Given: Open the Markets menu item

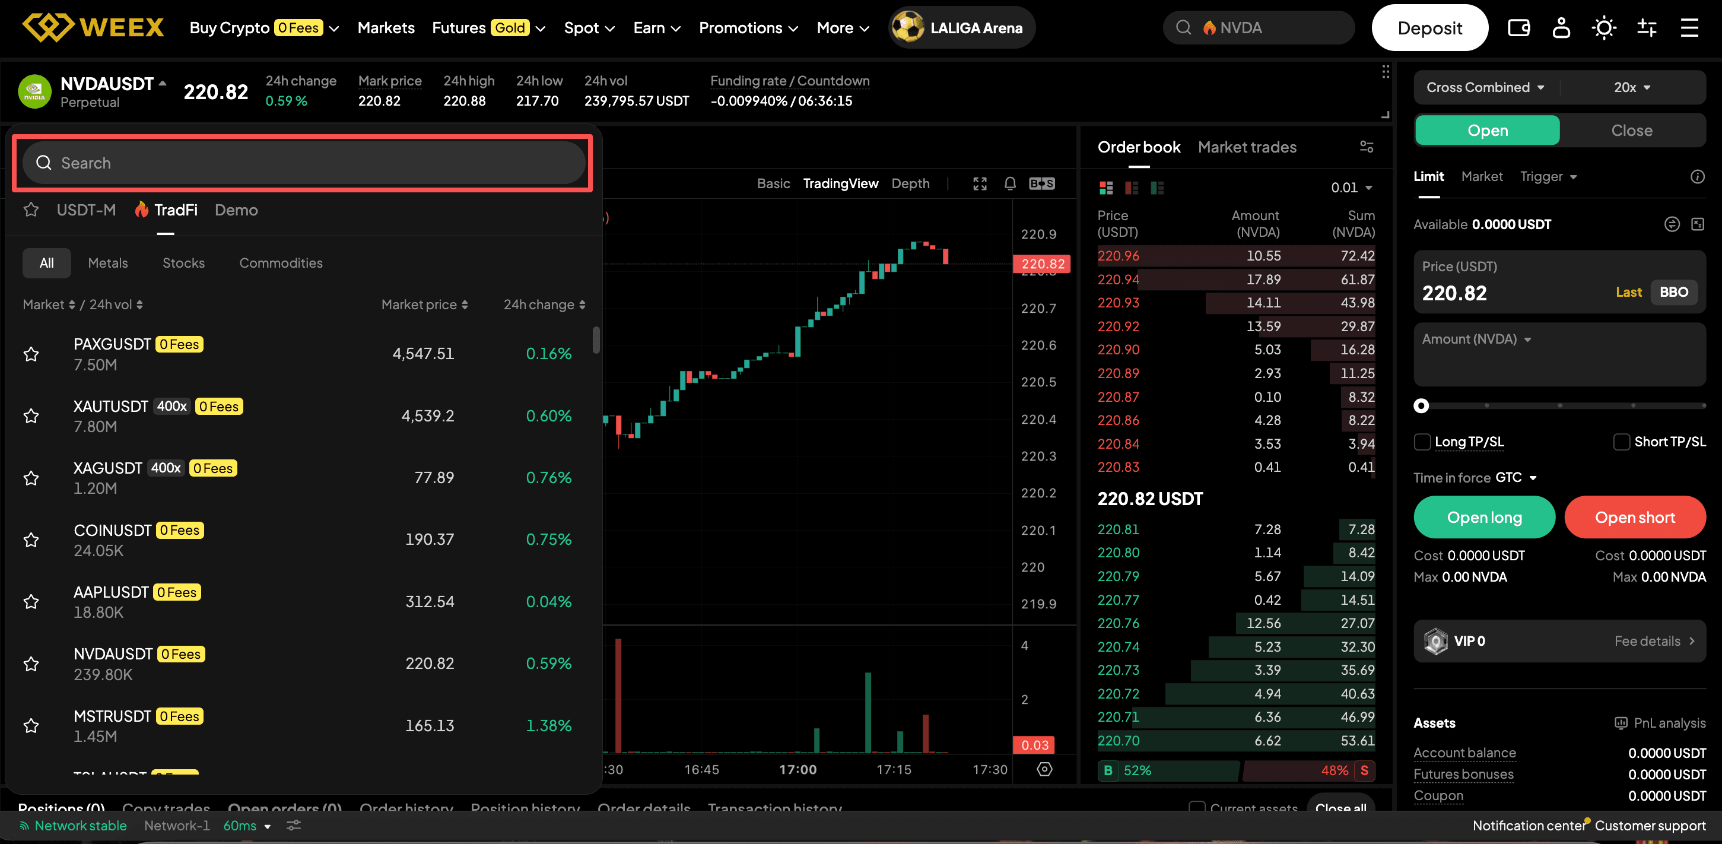Looking at the screenshot, I should [x=386, y=27].
